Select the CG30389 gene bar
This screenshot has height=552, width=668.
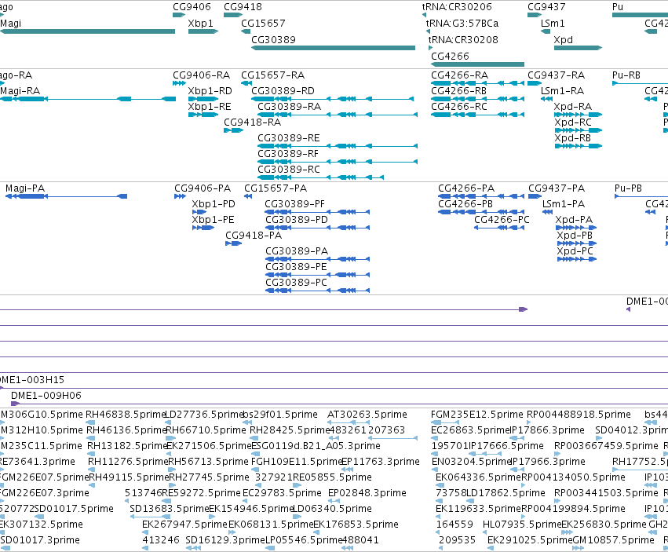[x=333, y=48]
